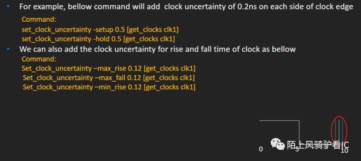Viewport: 361px width, 161px height.
Task: Click the first orange "Command:" label
Action: coord(39,20)
